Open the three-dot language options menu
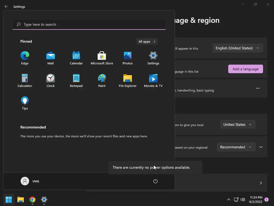 click(x=258, y=88)
